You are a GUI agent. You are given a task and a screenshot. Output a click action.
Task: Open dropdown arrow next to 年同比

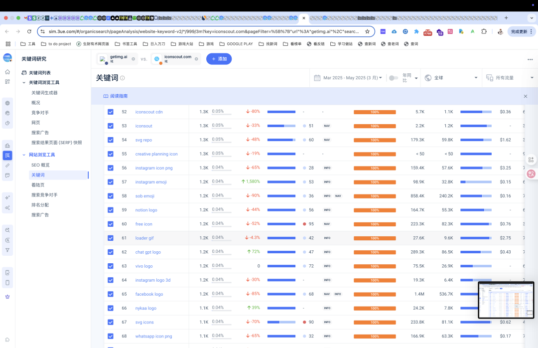pos(416,78)
